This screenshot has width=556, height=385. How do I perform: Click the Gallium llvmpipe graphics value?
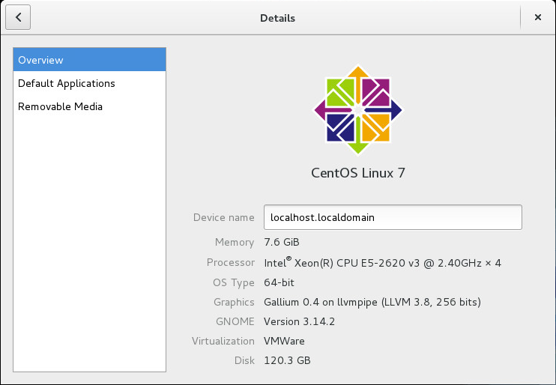point(372,302)
